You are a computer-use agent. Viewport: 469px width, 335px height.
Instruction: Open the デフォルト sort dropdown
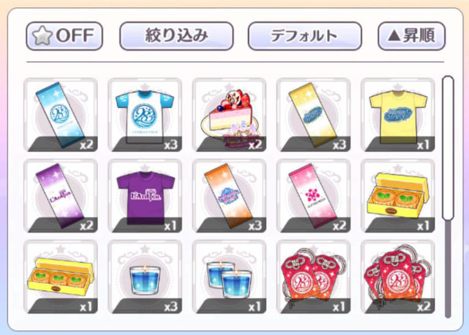tap(305, 36)
